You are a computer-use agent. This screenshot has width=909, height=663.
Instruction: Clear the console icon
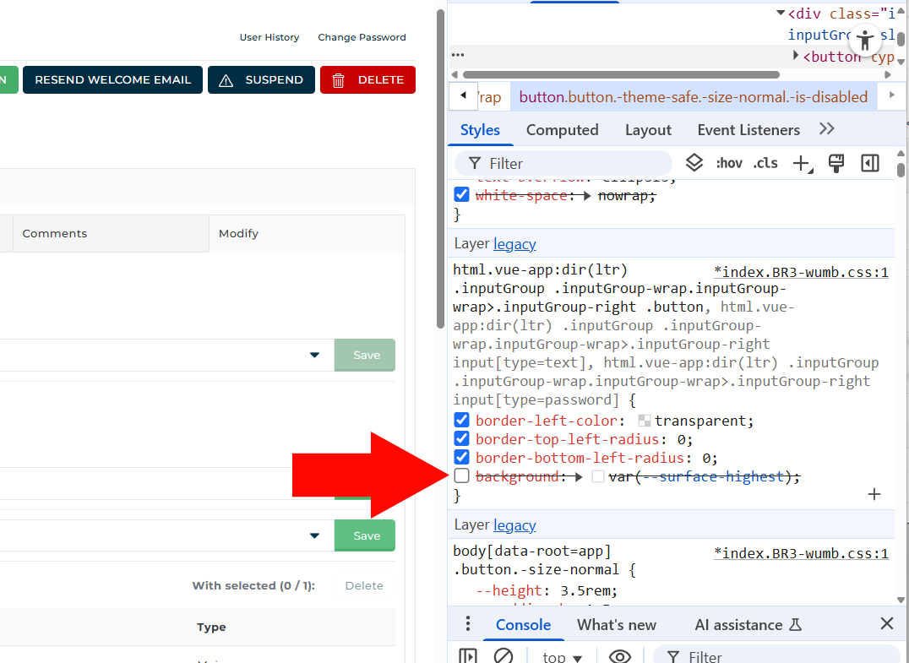coord(503,656)
